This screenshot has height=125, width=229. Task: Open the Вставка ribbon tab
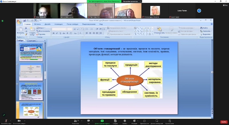pos(37,24)
